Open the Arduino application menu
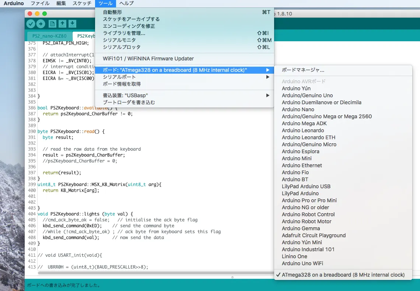Image resolution: width=420 pixels, height=291 pixels. (x=14, y=3)
